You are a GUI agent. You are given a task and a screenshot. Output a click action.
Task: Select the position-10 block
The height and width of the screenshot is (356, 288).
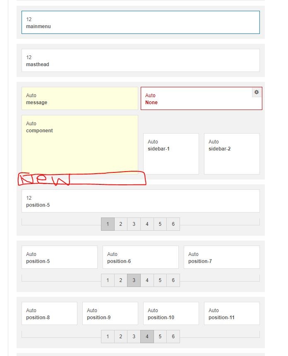171,313
